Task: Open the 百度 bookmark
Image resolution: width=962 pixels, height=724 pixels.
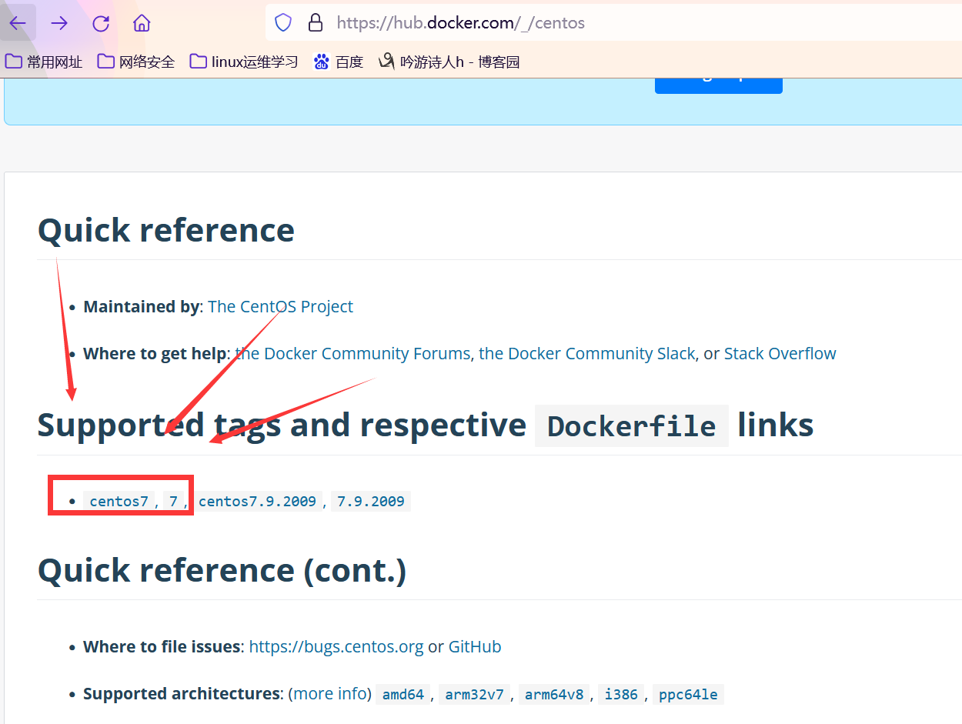Action: click(339, 62)
